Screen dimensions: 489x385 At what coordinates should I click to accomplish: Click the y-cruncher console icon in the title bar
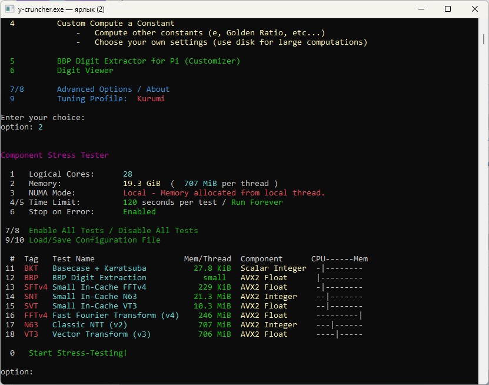[9, 9]
